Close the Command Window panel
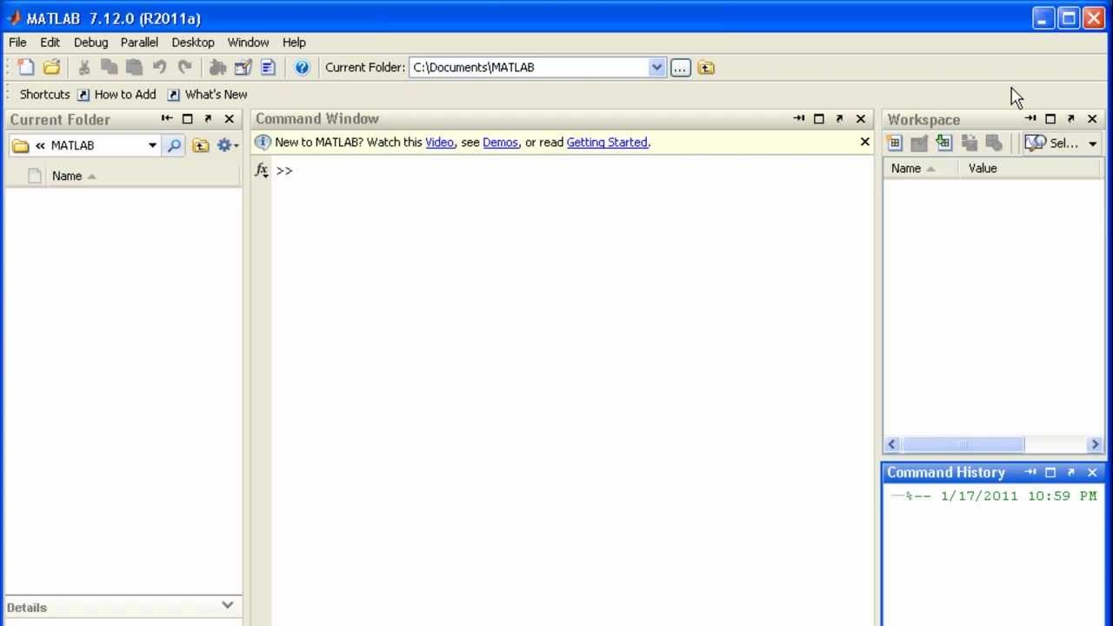The width and height of the screenshot is (1113, 626). pos(861,119)
